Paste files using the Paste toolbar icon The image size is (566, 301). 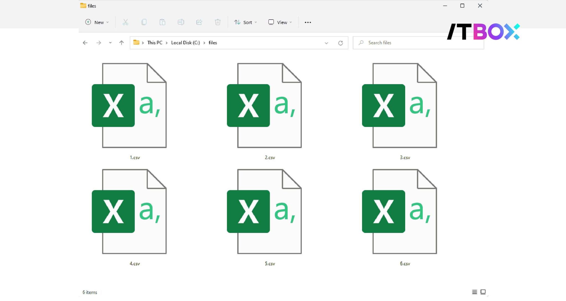163,22
